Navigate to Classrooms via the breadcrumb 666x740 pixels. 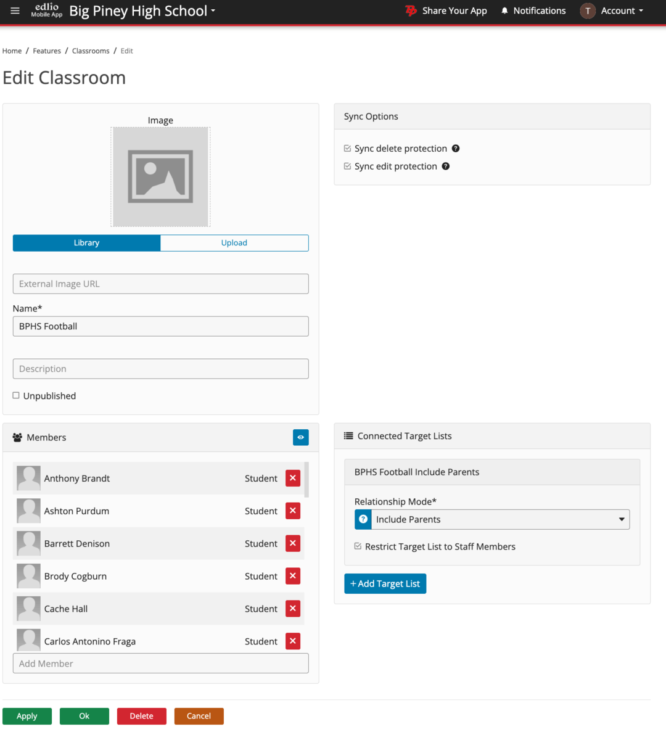pos(90,51)
